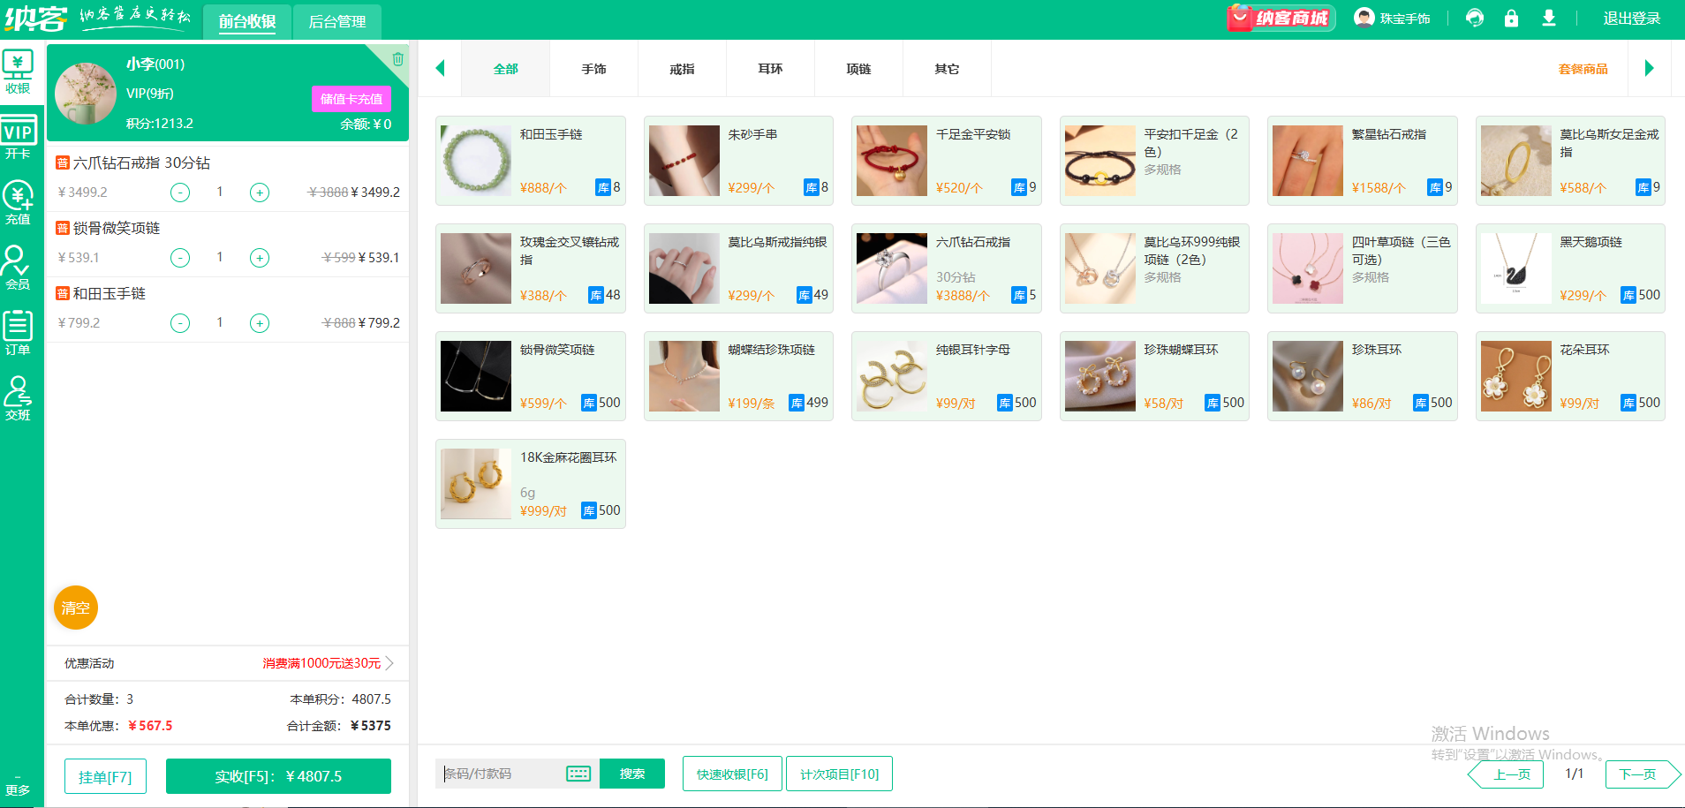
Task: Switch to the 后台管理 tab
Action: click(336, 21)
